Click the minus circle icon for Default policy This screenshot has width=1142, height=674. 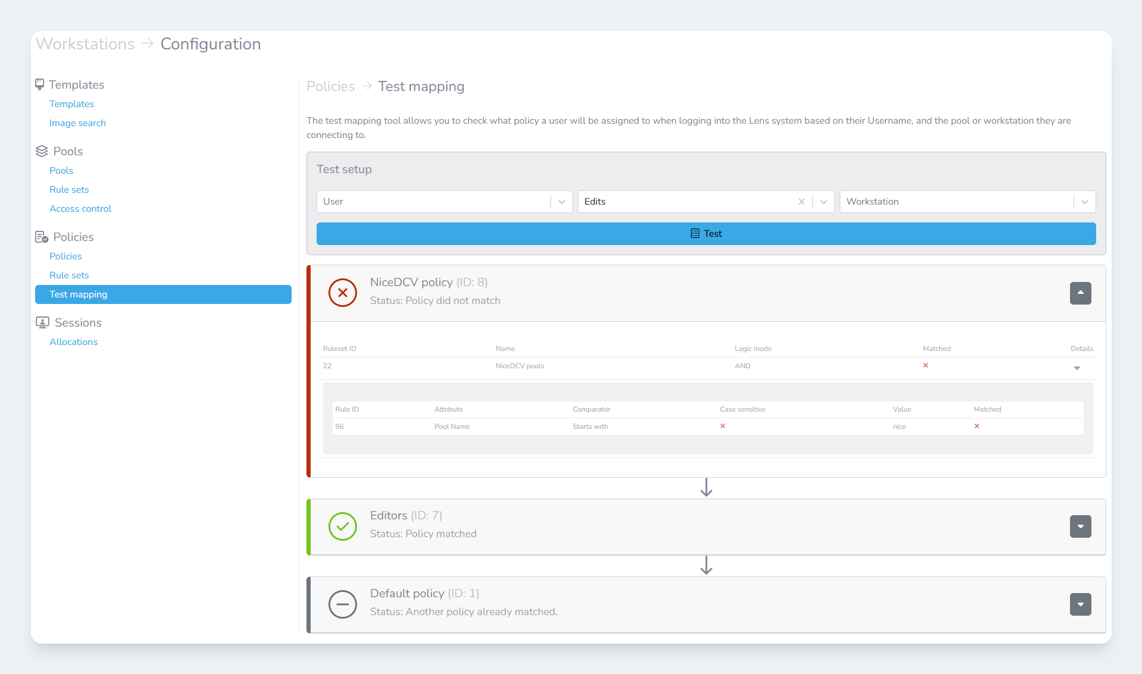pos(343,604)
